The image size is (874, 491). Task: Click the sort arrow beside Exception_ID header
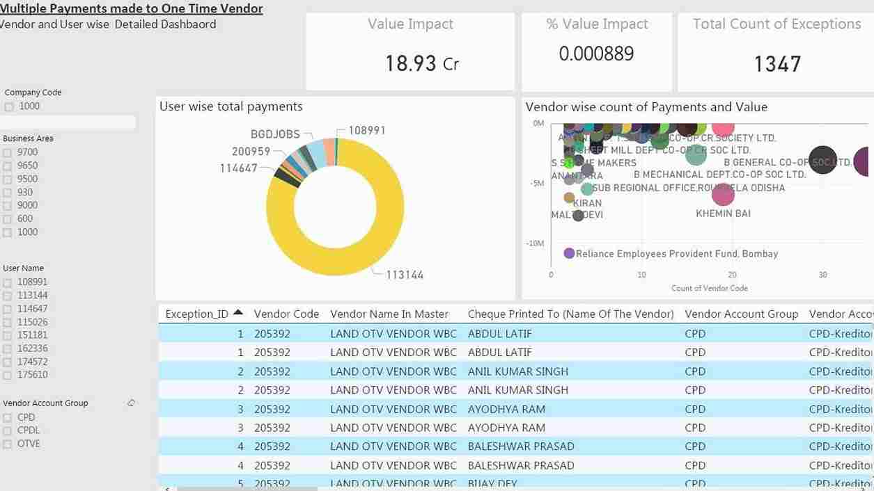pyautogui.click(x=238, y=313)
